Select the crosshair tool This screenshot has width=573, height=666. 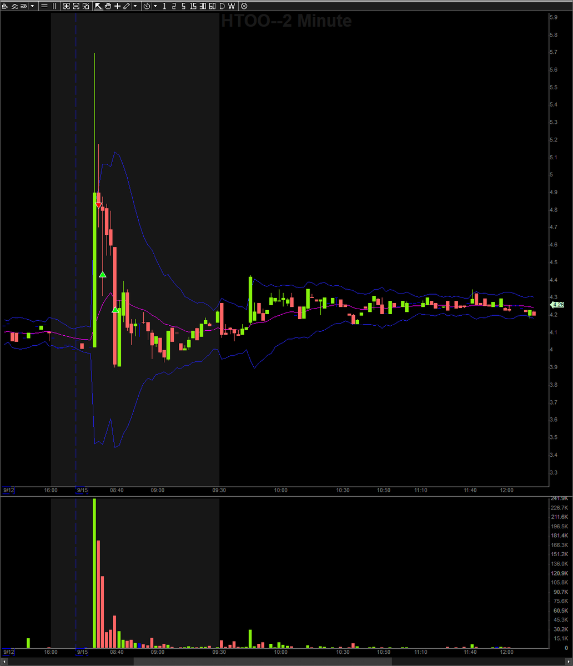tap(117, 6)
